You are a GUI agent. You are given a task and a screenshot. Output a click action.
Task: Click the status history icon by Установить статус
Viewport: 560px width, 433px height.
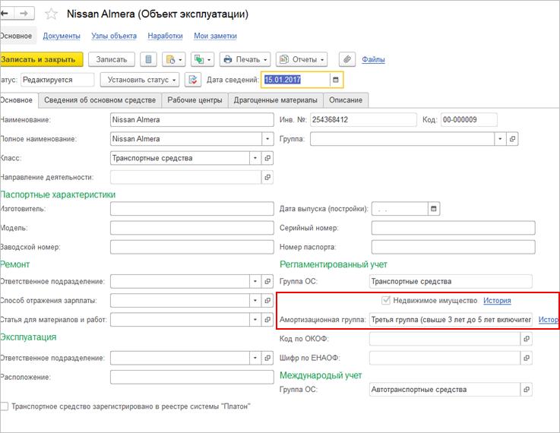click(x=193, y=80)
